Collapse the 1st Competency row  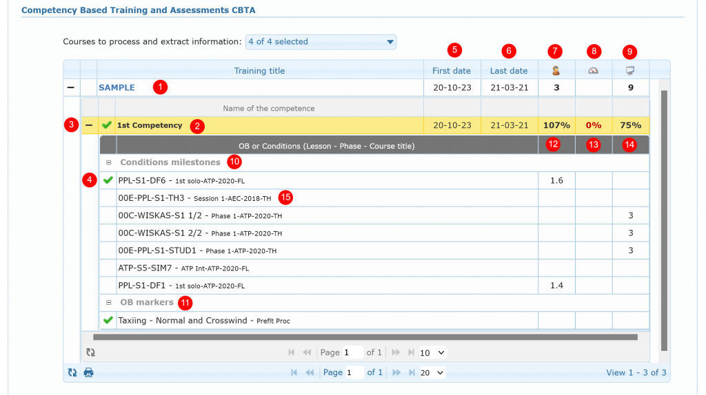(x=90, y=125)
